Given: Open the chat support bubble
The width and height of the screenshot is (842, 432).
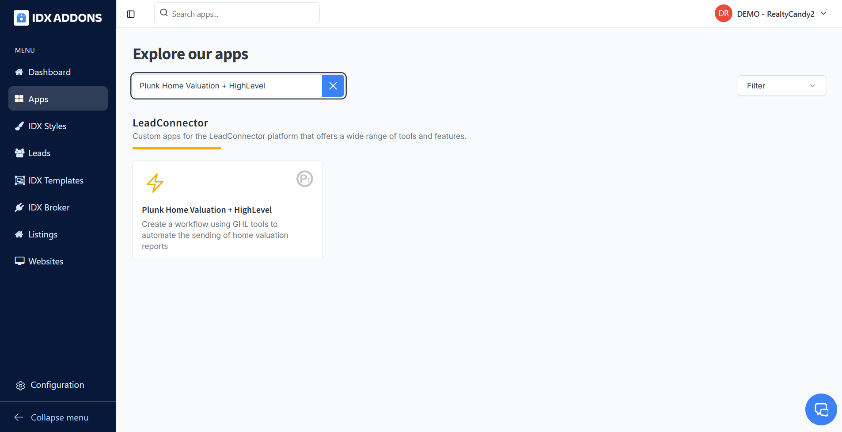Looking at the screenshot, I should click(x=820, y=409).
